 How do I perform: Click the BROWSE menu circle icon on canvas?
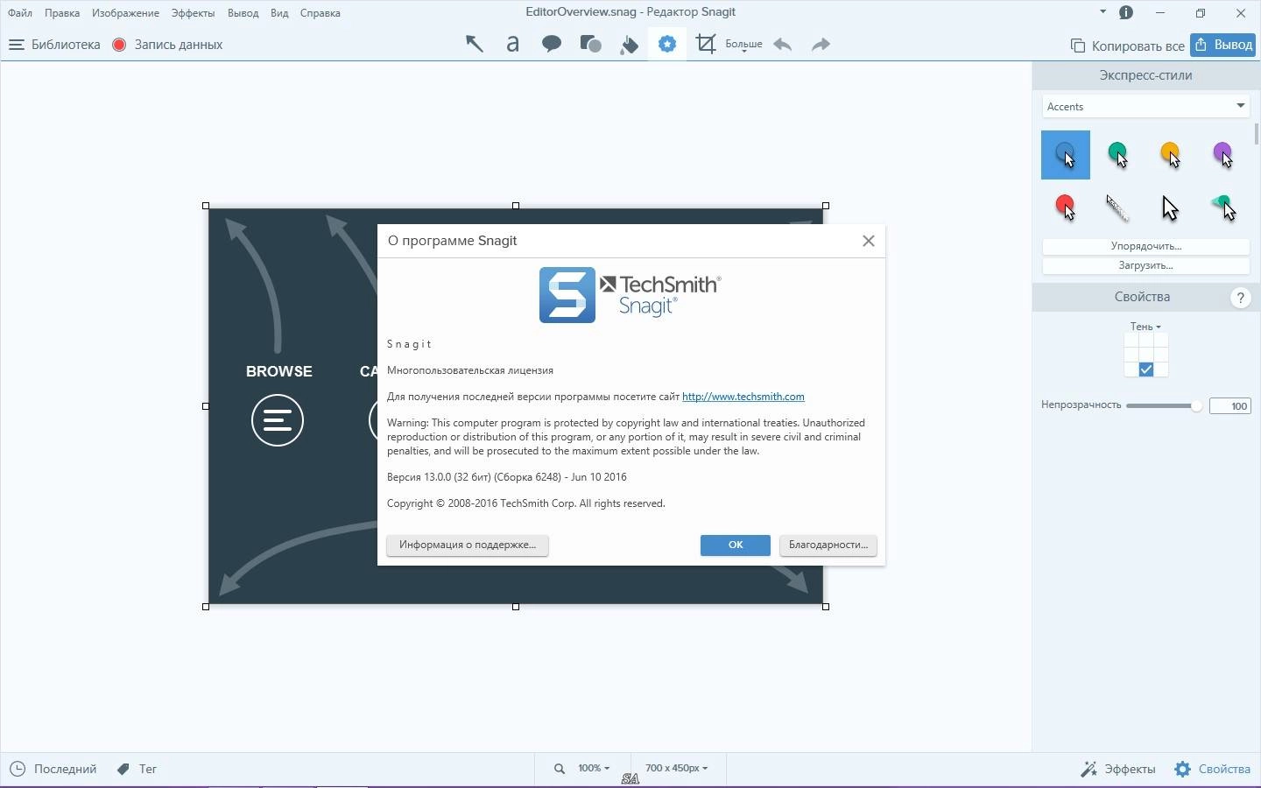pos(278,420)
